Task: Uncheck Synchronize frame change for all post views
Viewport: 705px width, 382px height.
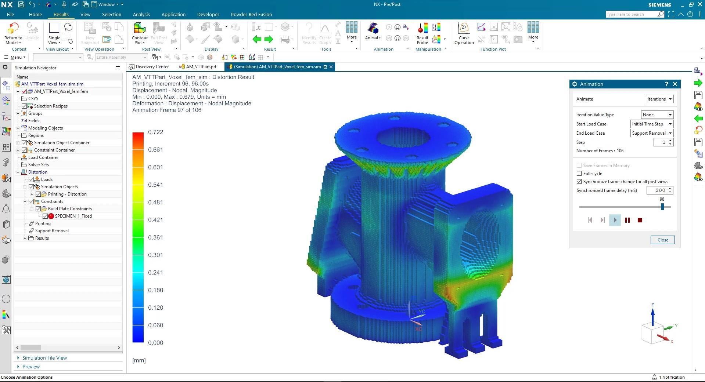Action: 579,181
